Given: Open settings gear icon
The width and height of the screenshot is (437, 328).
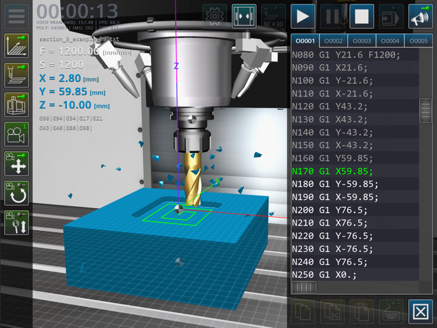Looking at the screenshot, I should (x=214, y=16).
